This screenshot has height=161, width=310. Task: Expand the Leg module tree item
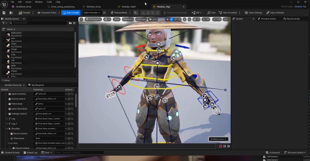[7, 119]
